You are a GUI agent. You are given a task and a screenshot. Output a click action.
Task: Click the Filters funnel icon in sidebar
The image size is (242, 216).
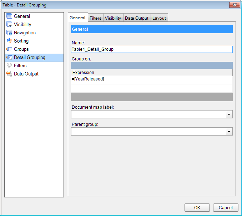pyautogui.click(x=9, y=65)
